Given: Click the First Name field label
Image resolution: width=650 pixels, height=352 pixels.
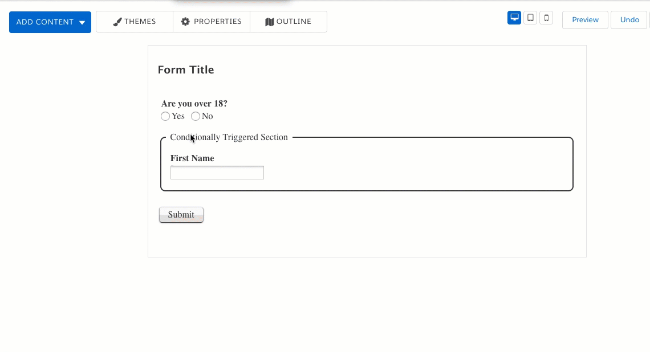Looking at the screenshot, I should click(192, 158).
